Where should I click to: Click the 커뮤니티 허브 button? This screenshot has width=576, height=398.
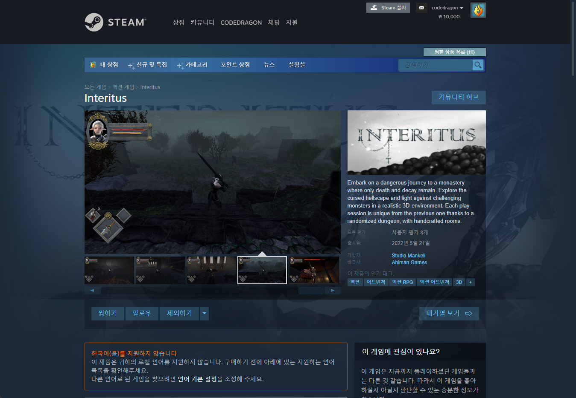459,97
